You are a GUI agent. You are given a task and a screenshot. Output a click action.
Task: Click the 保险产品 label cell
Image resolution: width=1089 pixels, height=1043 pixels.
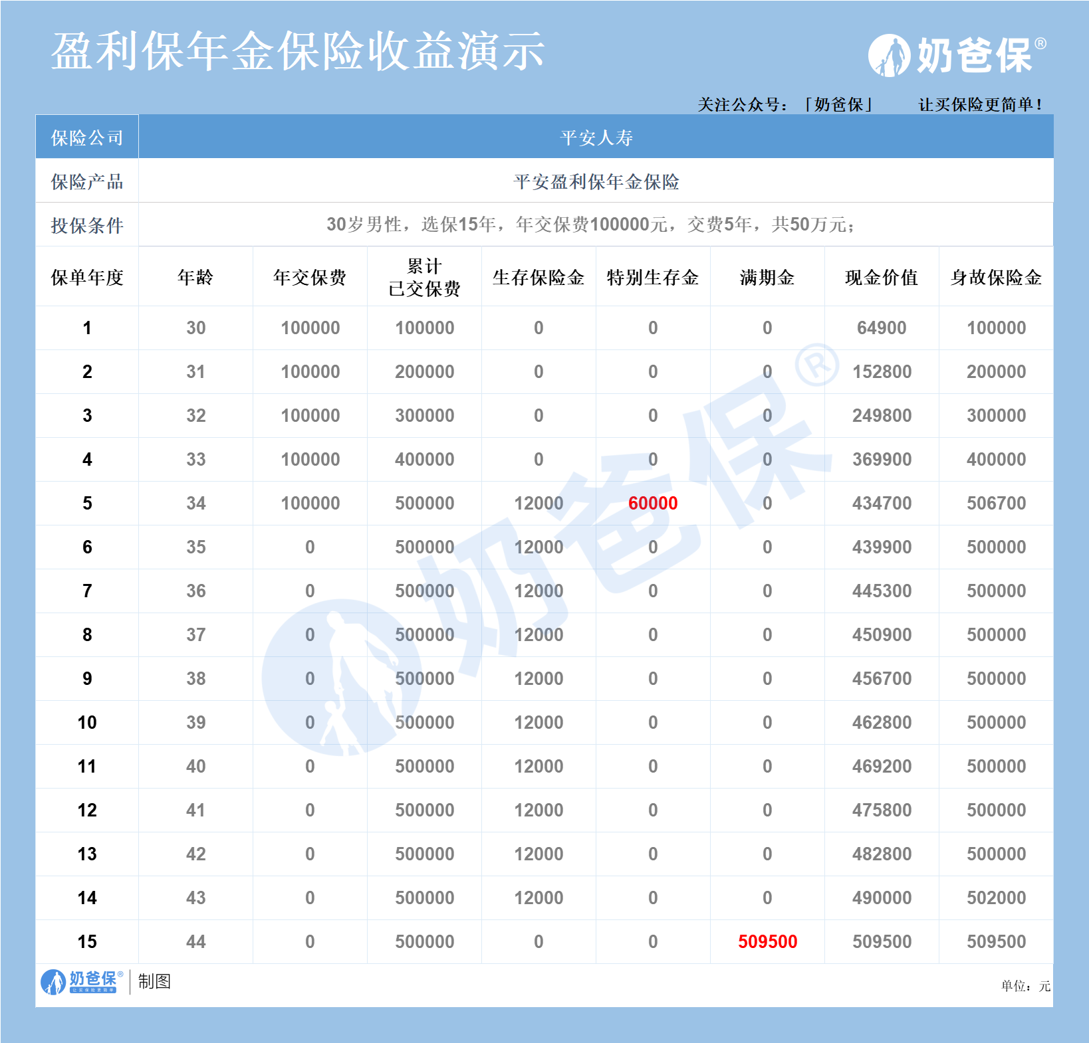[87, 181]
